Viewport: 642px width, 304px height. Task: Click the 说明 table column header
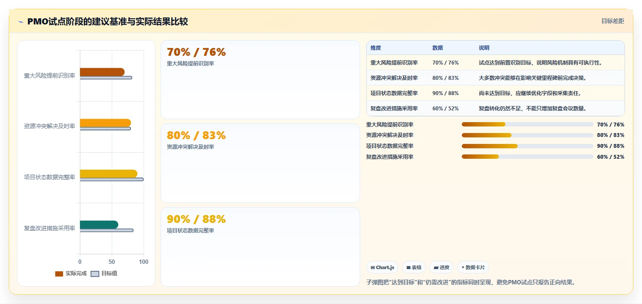point(484,48)
